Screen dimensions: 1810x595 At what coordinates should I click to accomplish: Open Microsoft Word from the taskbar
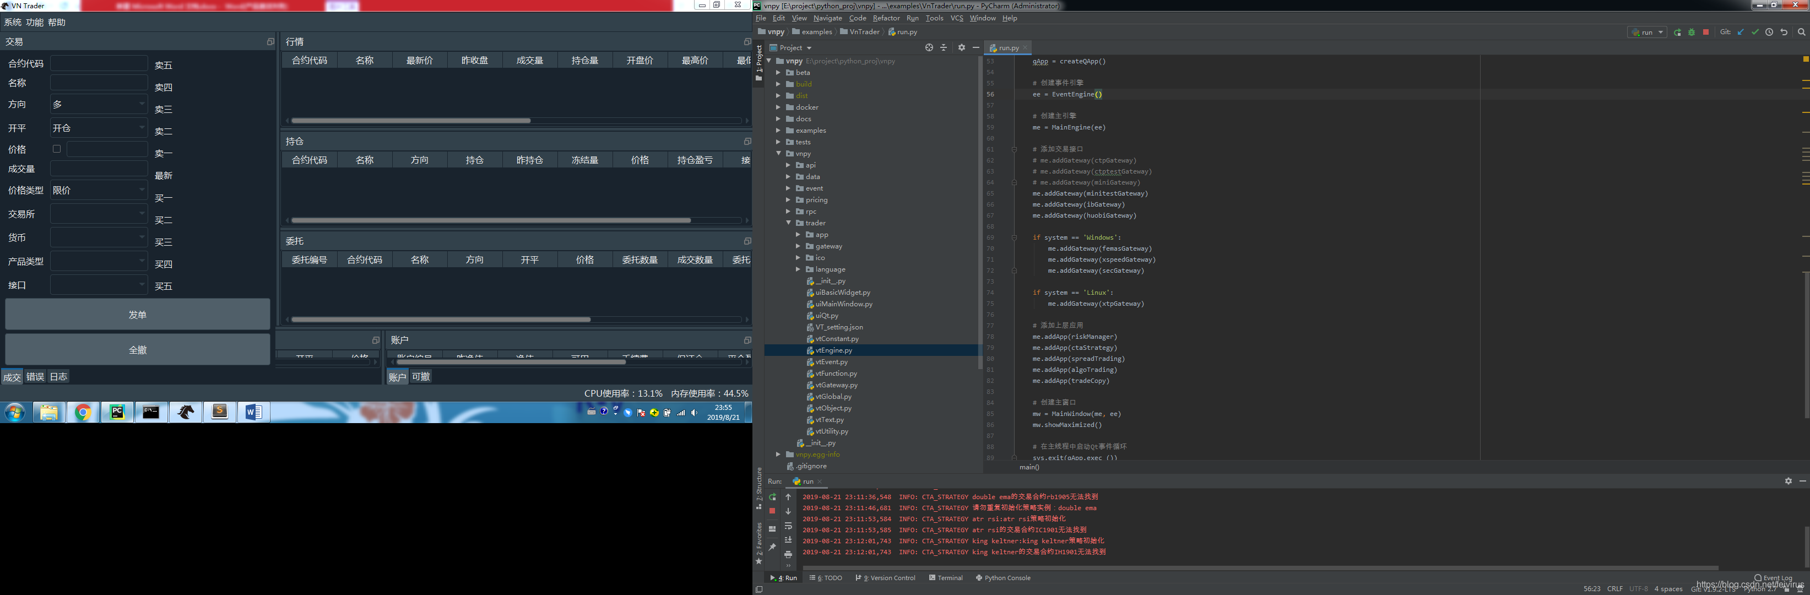(253, 412)
